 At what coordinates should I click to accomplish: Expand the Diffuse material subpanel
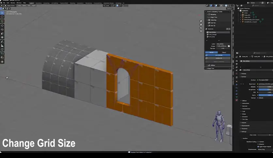(244, 101)
